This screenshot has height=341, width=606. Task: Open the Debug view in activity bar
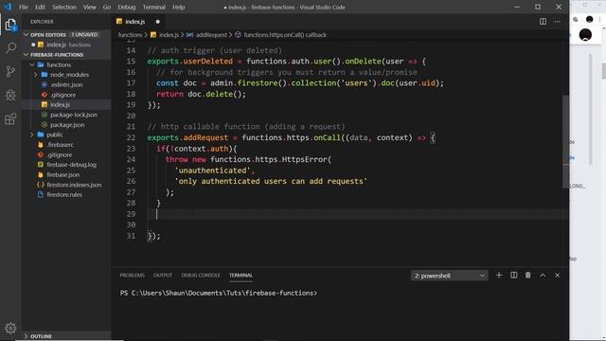point(10,95)
